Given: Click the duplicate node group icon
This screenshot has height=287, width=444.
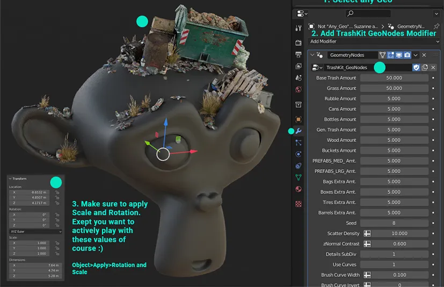Looking at the screenshot, I should coord(425,67).
